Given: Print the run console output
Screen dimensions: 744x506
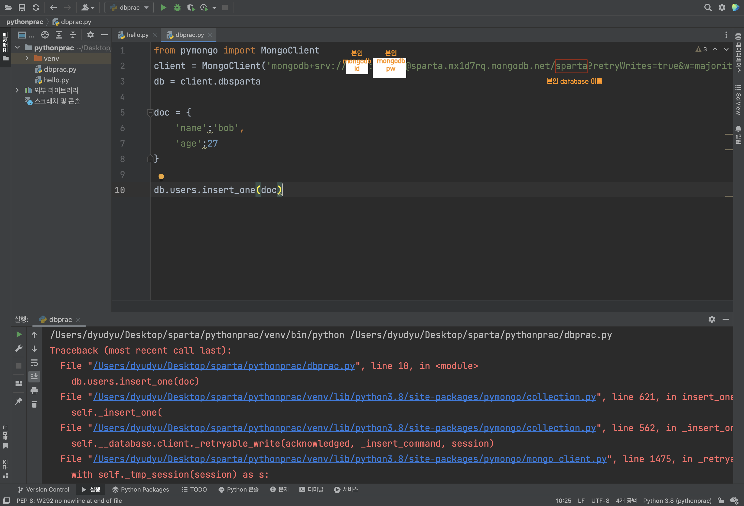Looking at the screenshot, I should 34,390.
